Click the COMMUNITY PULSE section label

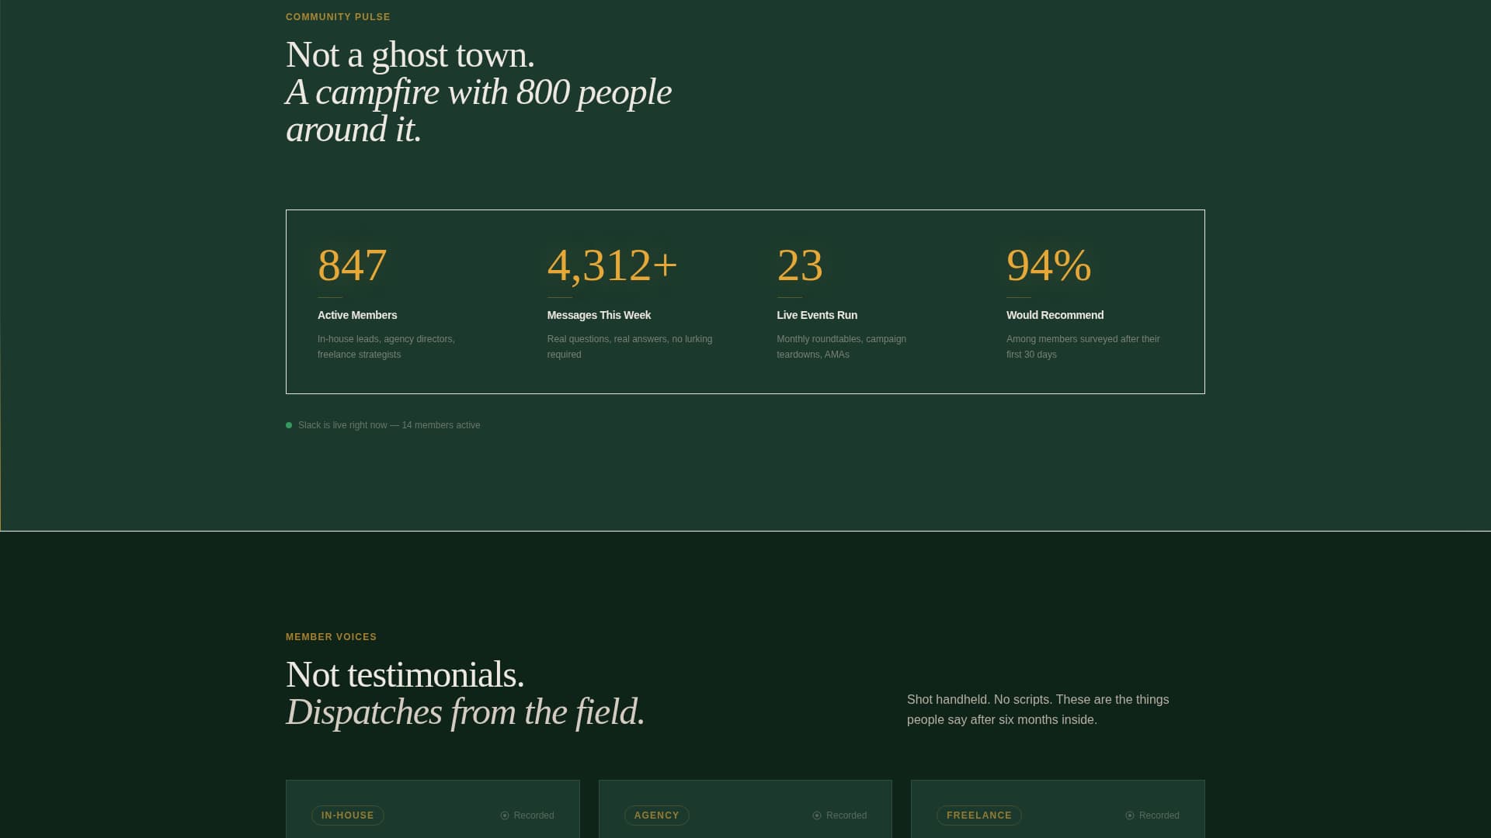[338, 17]
